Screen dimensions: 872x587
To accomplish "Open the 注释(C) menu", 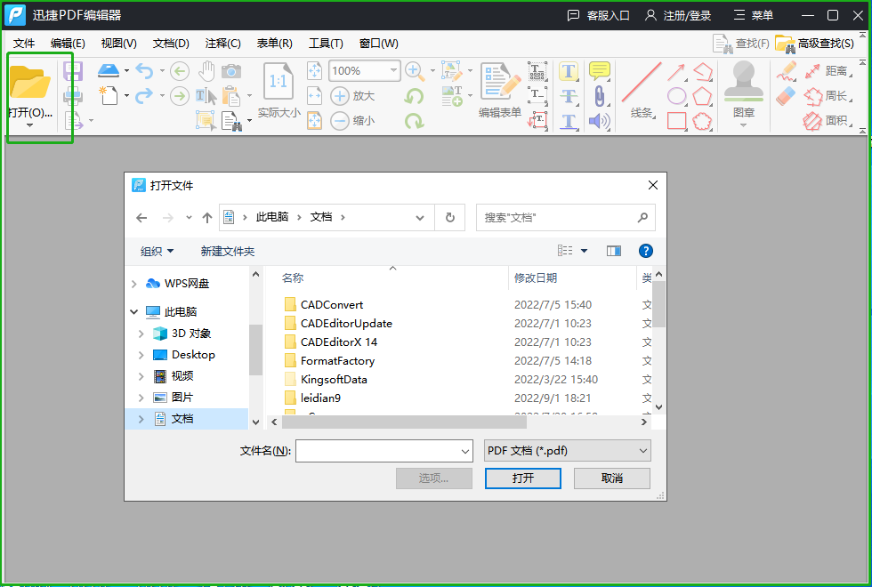I will (x=223, y=44).
